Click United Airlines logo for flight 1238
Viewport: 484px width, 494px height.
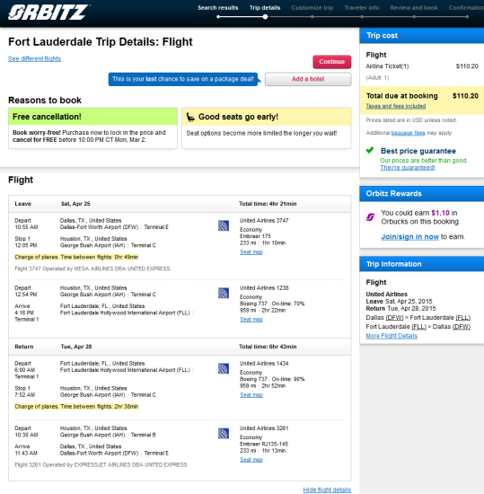click(x=224, y=293)
